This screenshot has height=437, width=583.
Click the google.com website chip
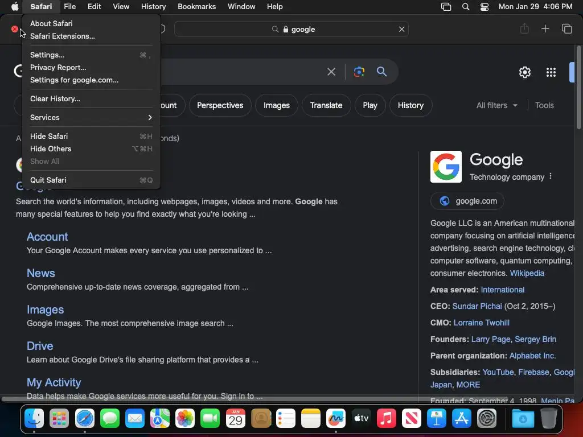[467, 201]
